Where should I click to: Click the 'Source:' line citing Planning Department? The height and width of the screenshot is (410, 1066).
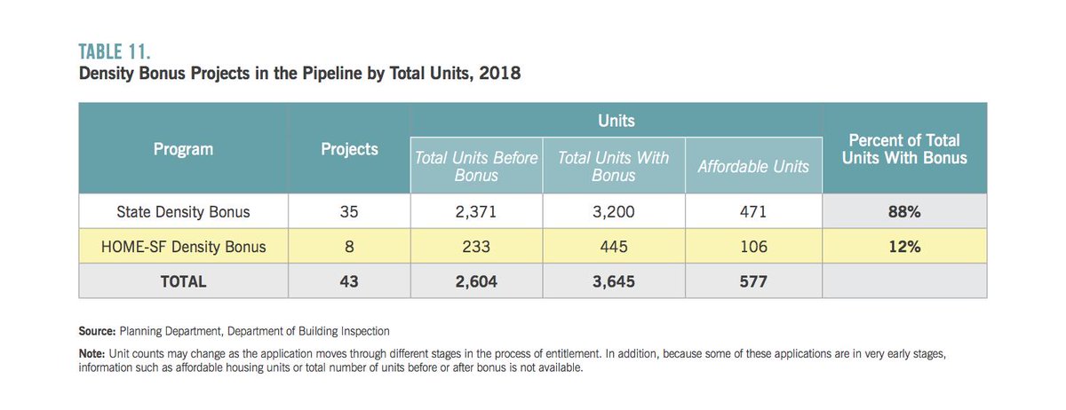pyautogui.click(x=235, y=331)
